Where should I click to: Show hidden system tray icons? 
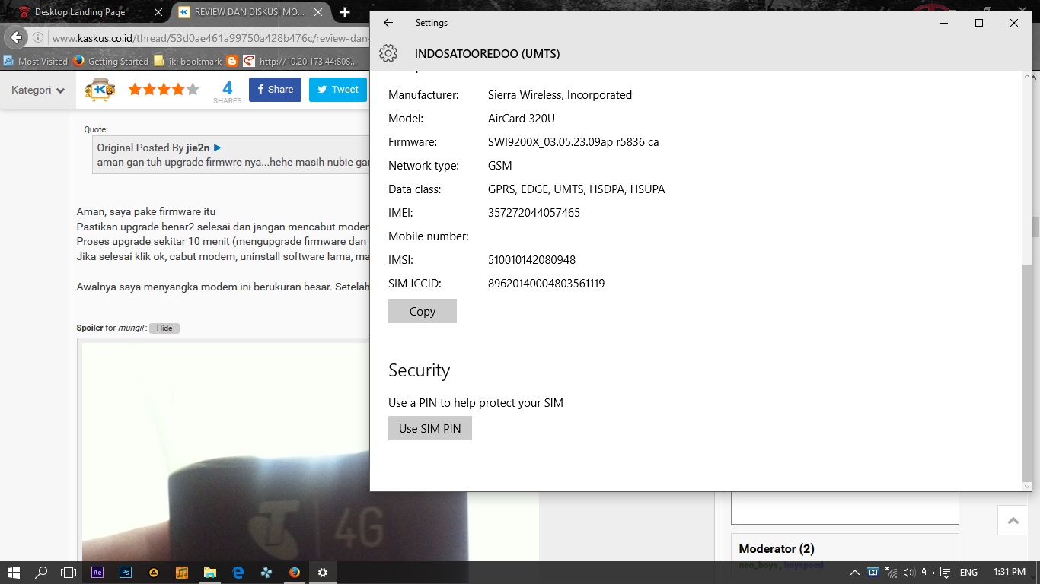pos(855,573)
